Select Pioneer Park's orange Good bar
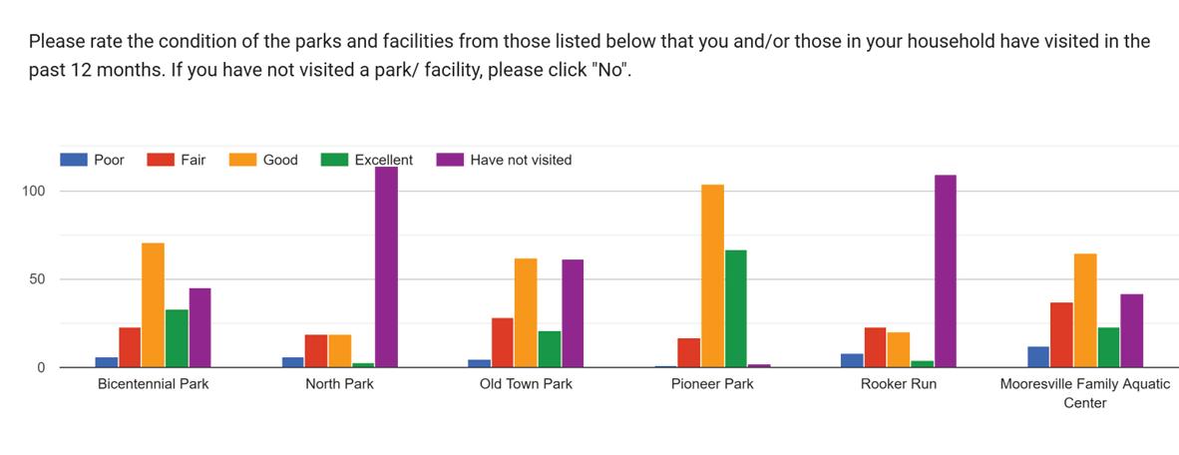The width and height of the screenshot is (1179, 455). 712,276
